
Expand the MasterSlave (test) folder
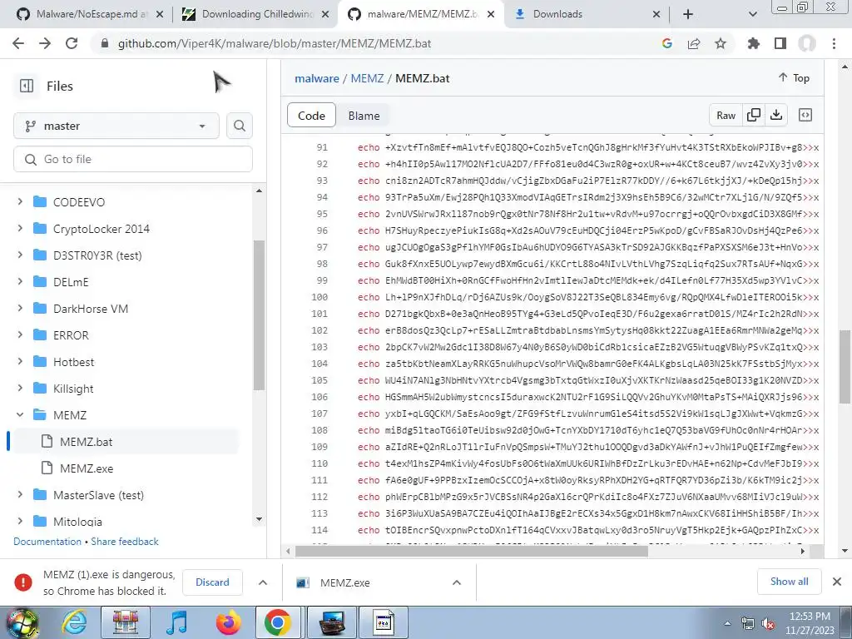pyautogui.click(x=20, y=494)
